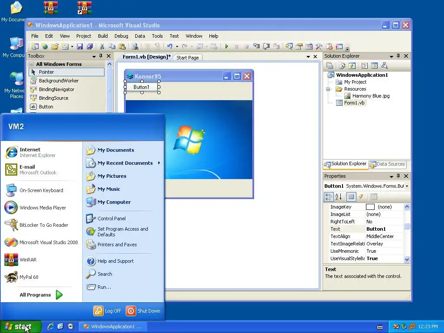Click the Undo arrow icon

click(x=170, y=46)
